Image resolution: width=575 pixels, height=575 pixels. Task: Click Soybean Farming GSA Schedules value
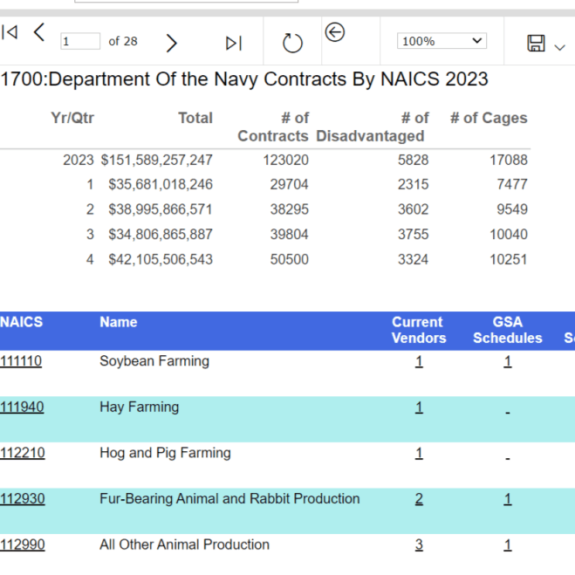pyautogui.click(x=507, y=361)
